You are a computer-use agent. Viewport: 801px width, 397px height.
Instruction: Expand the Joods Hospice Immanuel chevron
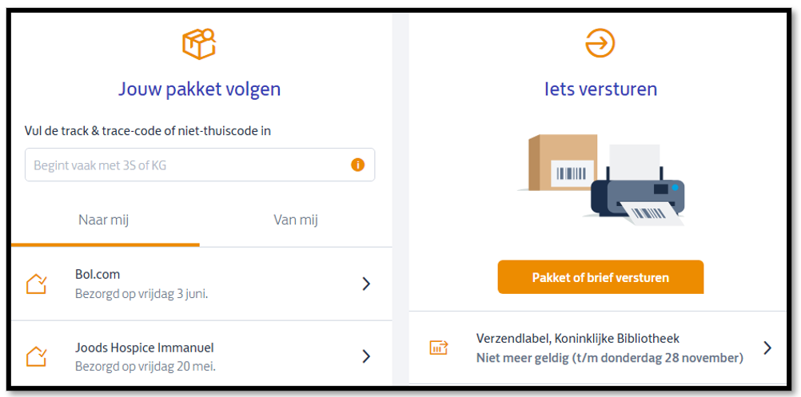pyautogui.click(x=366, y=356)
